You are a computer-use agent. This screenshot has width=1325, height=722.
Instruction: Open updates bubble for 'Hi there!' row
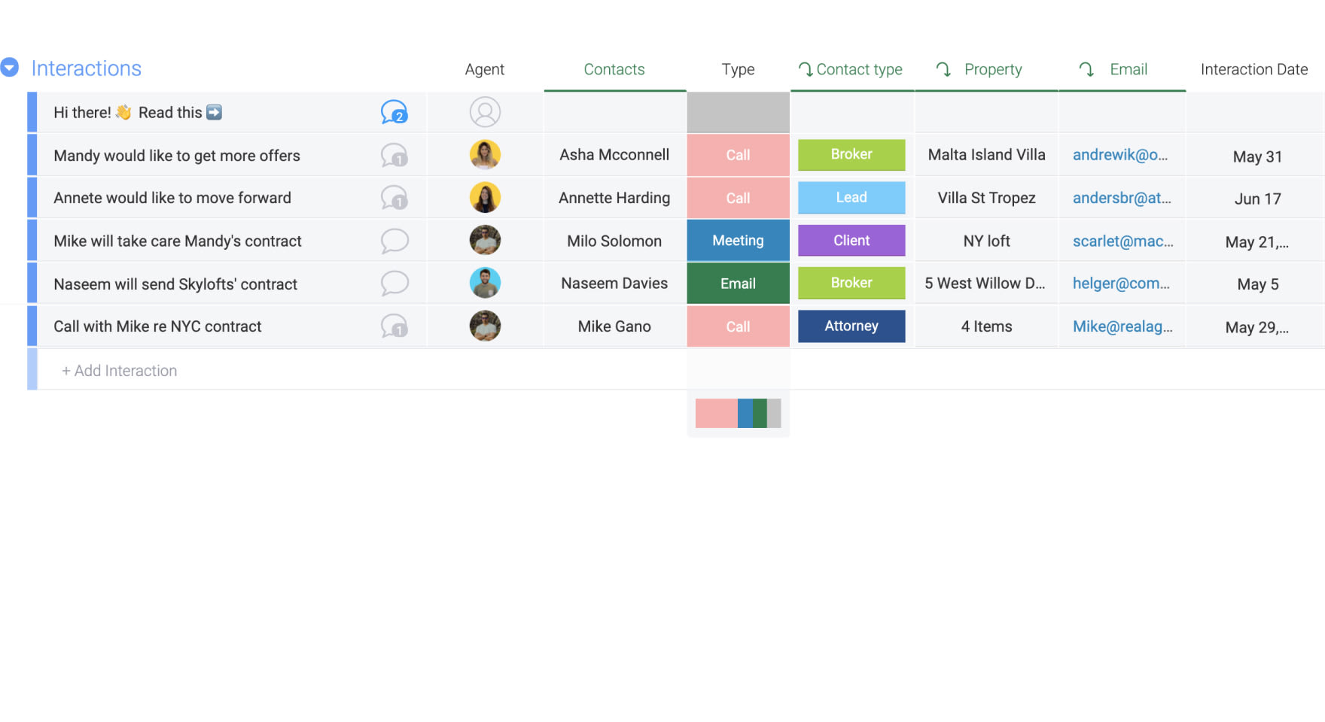click(x=394, y=112)
